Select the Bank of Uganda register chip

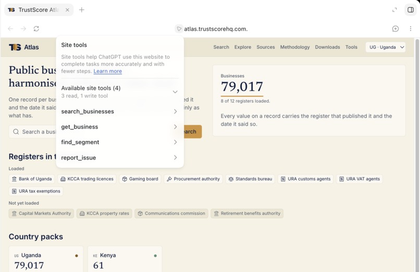click(x=32, y=179)
